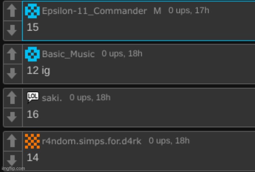Screen dimensions: 255x172
Task: Click the "0 ups, 17h" comment info
Action: pyautogui.click(x=189, y=10)
